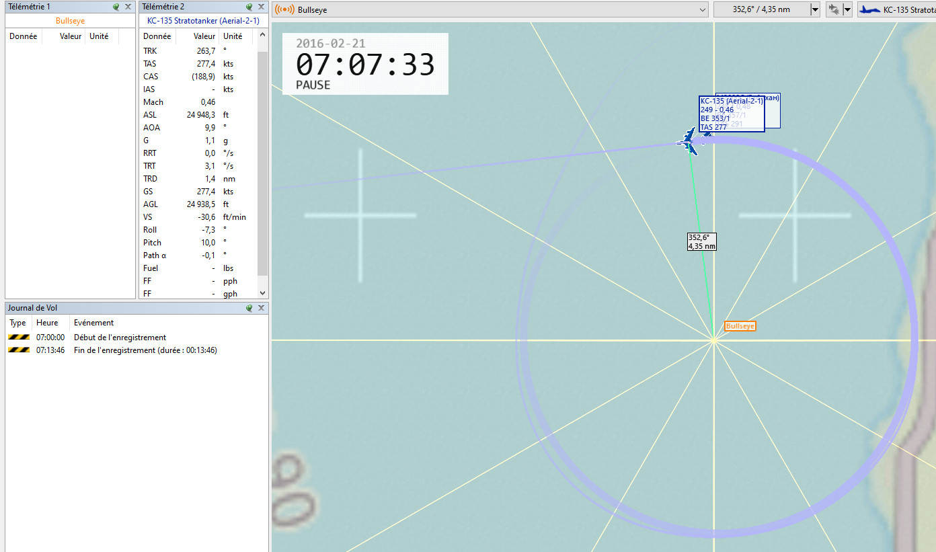Select the 07:13:46 Fin de l'enregistrement log entry
The image size is (936, 552).
tap(136, 350)
